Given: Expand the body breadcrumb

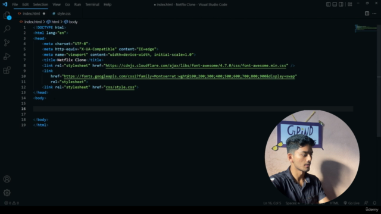Looking at the screenshot, I should (73, 22).
